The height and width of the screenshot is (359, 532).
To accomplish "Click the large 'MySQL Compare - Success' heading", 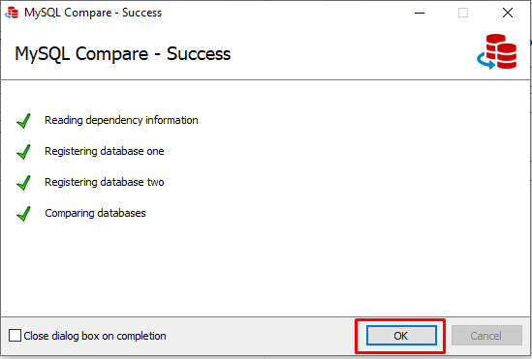I will tap(123, 54).
